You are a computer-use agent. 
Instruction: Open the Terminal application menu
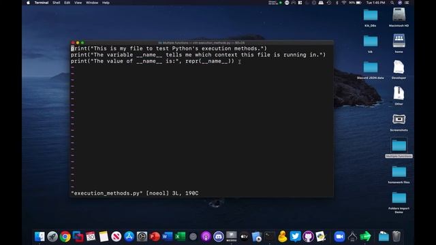42,3
